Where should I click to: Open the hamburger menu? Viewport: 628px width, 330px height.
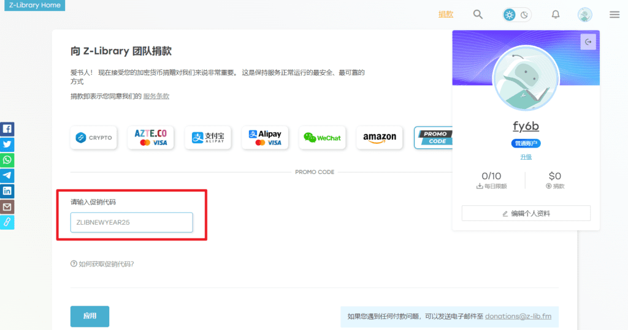[x=615, y=15]
